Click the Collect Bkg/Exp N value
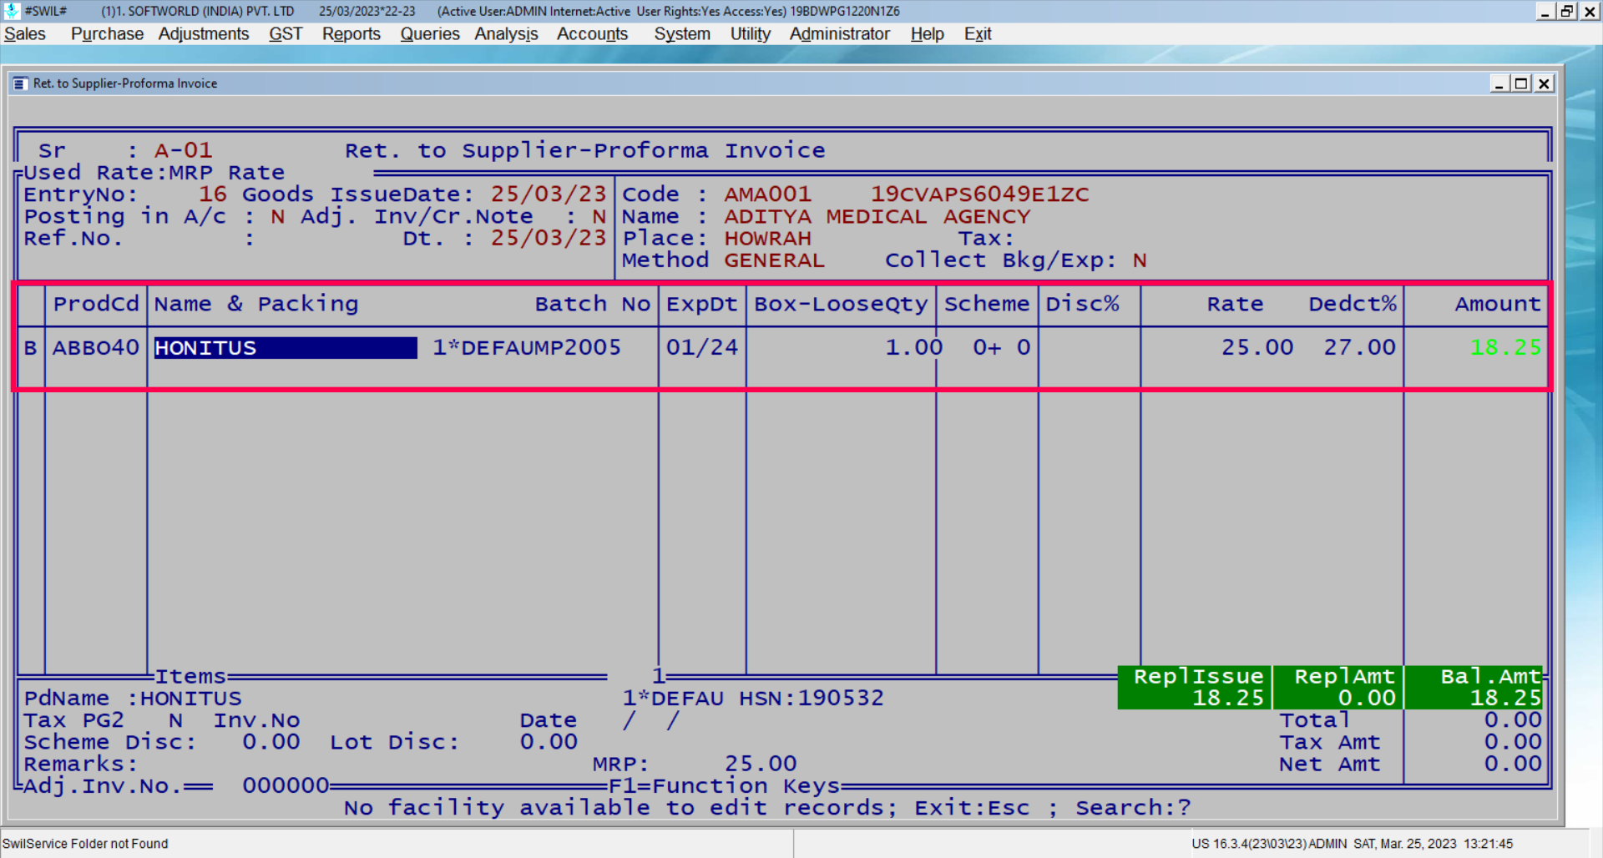The image size is (1603, 858). (1140, 260)
